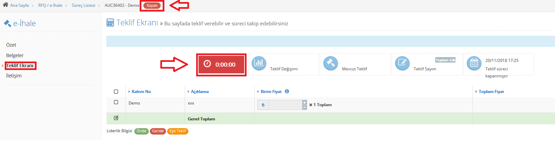Open Belgeler in the sidebar menu
The width and height of the screenshot is (555, 142).
(x=15, y=55)
